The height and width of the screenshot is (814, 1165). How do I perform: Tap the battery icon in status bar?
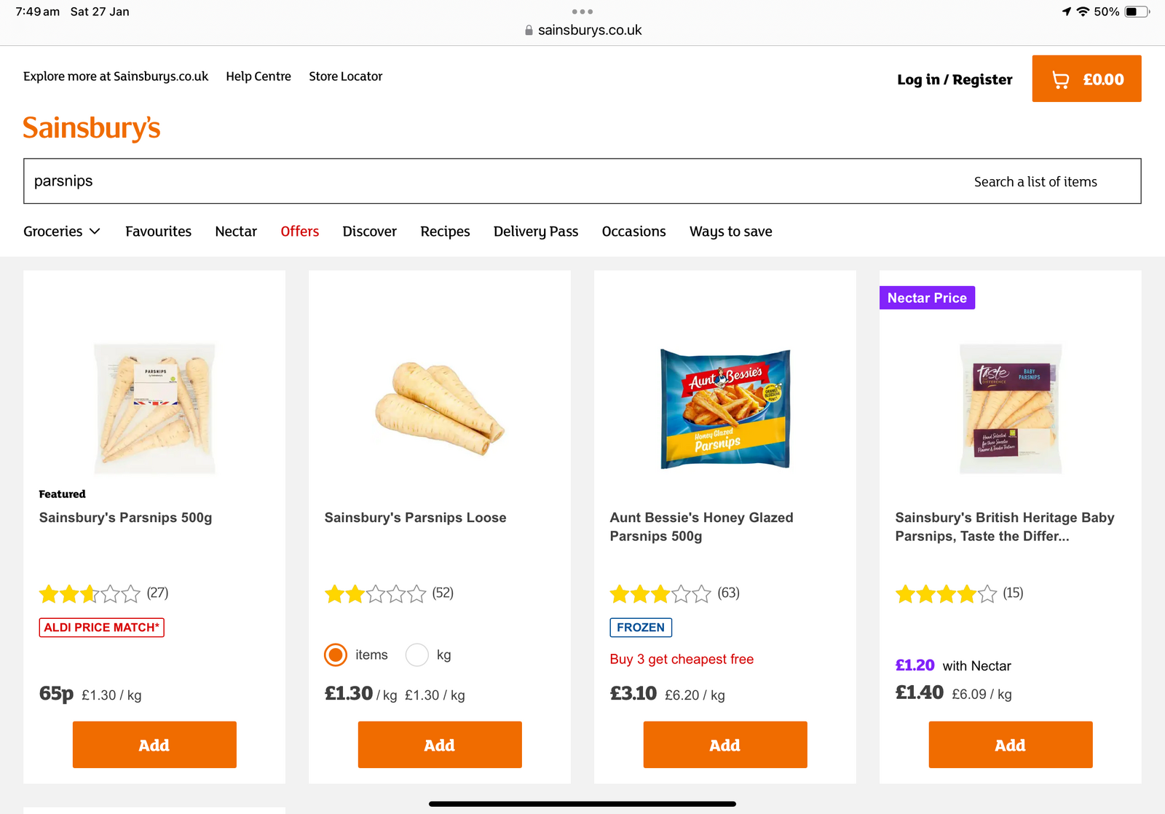(x=1136, y=12)
